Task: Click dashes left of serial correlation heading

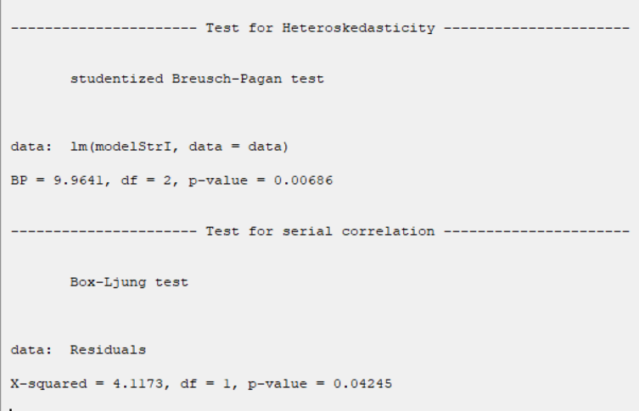Action: click(x=104, y=232)
